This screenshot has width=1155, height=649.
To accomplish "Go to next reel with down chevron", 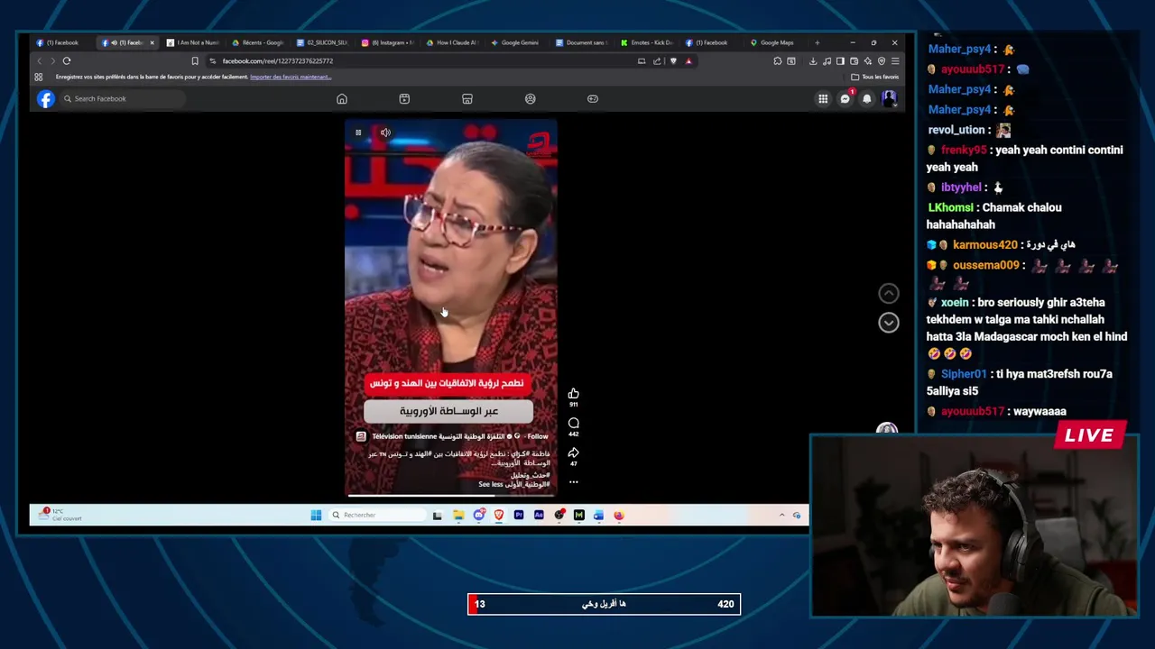I will click(889, 323).
